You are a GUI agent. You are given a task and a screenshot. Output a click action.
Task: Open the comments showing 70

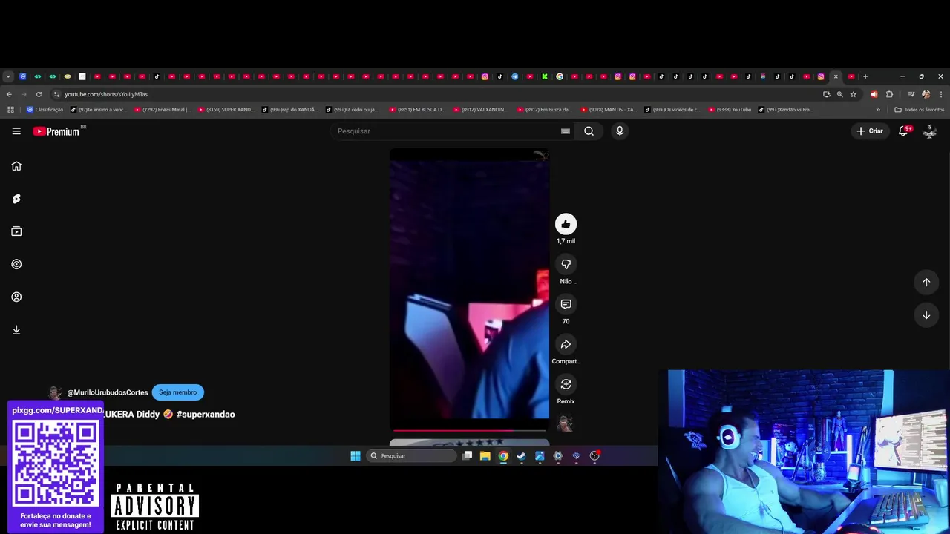click(x=566, y=304)
